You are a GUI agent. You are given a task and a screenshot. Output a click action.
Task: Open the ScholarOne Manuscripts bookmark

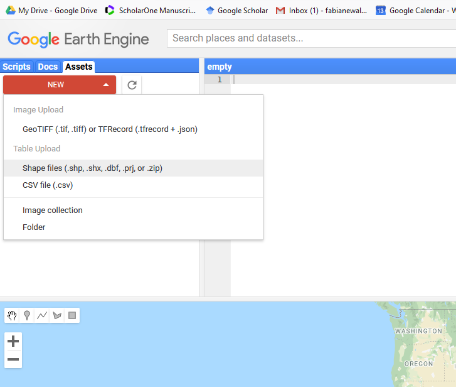(151, 11)
